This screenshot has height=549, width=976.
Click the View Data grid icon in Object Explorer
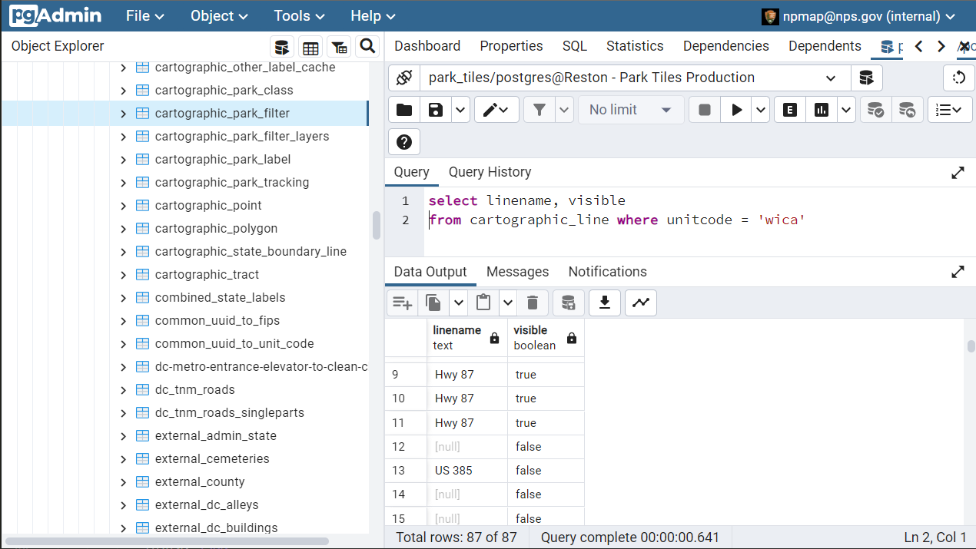(x=310, y=48)
